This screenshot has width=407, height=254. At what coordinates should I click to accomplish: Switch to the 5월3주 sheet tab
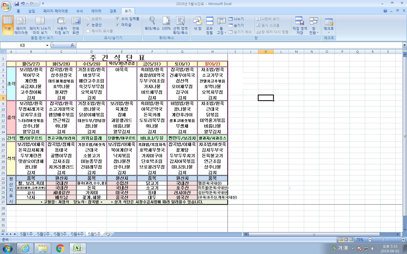pyautogui.click(x=60, y=234)
